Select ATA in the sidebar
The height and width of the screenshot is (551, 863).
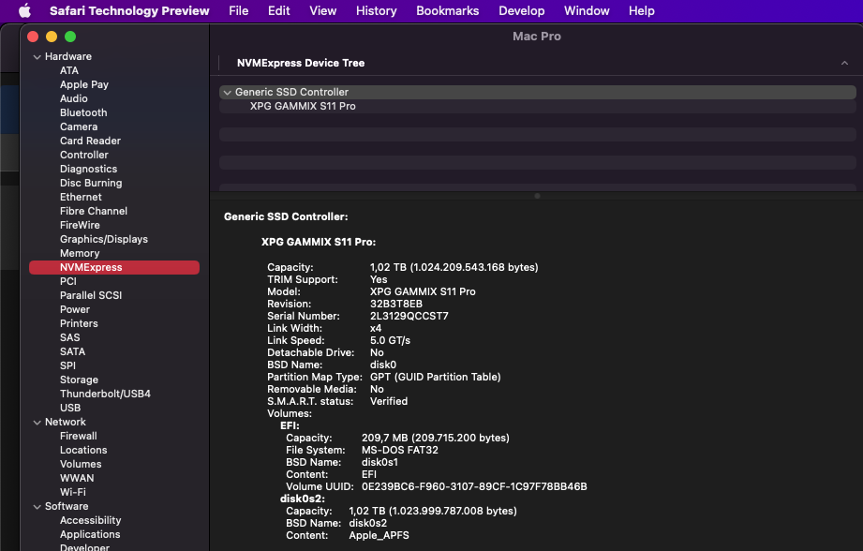click(x=69, y=70)
